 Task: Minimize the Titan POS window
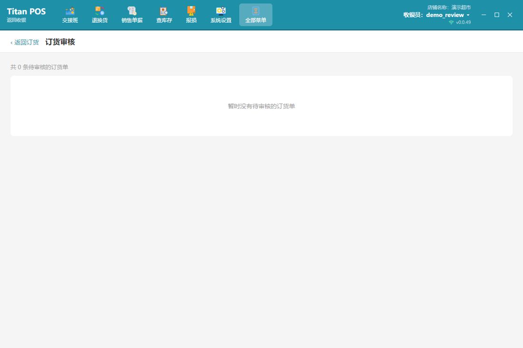(x=484, y=15)
